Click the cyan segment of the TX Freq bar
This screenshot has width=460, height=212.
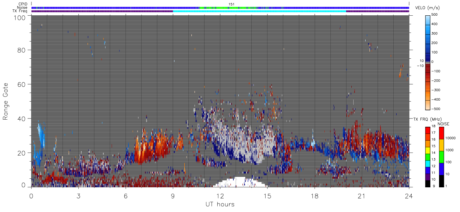[260, 11]
